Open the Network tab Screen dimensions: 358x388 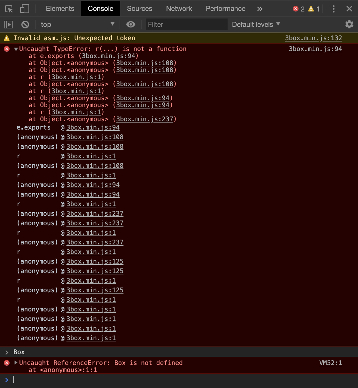click(179, 9)
